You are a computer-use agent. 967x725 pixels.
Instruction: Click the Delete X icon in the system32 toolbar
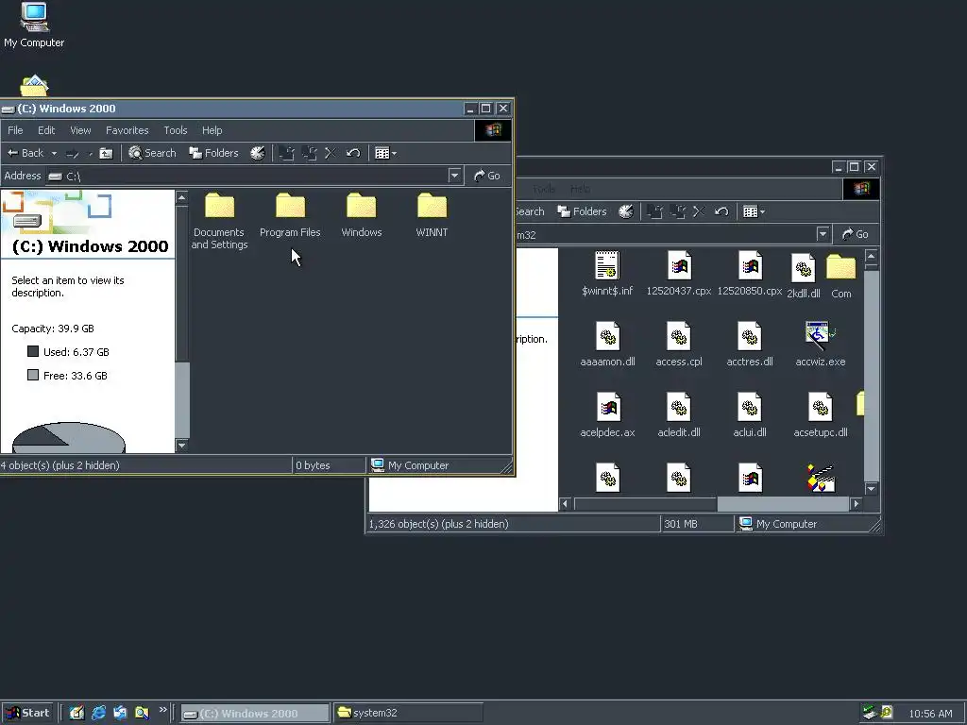[x=699, y=211]
